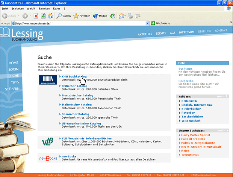Open the Fußball EM 2004 book tip
This screenshot has width=233, height=177.
[x=193, y=139]
